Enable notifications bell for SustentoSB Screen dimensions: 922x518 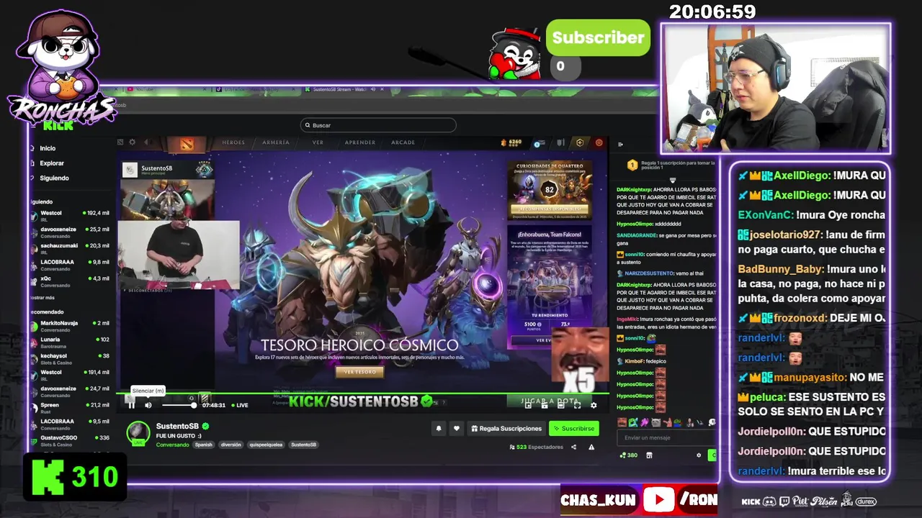[438, 428]
